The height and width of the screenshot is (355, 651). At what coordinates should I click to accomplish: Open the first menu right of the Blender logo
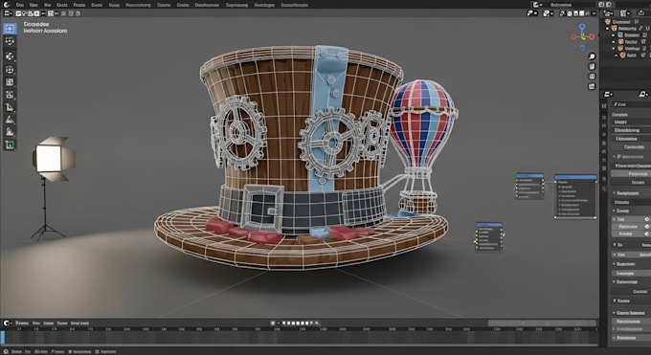pyautogui.click(x=19, y=5)
